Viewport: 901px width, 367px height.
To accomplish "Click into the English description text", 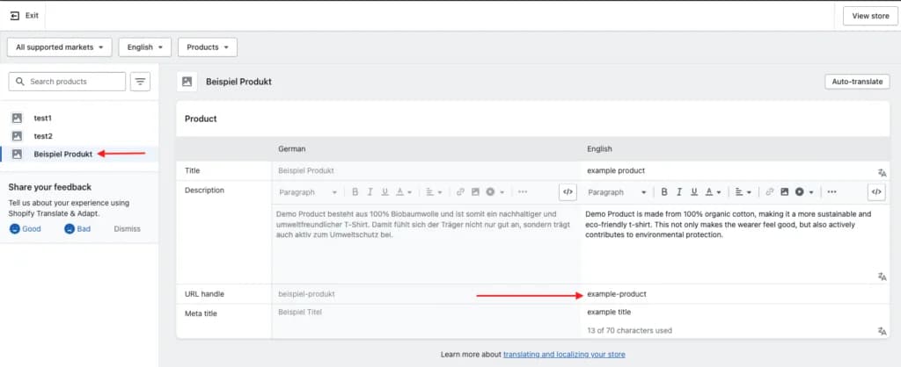I will (729, 224).
